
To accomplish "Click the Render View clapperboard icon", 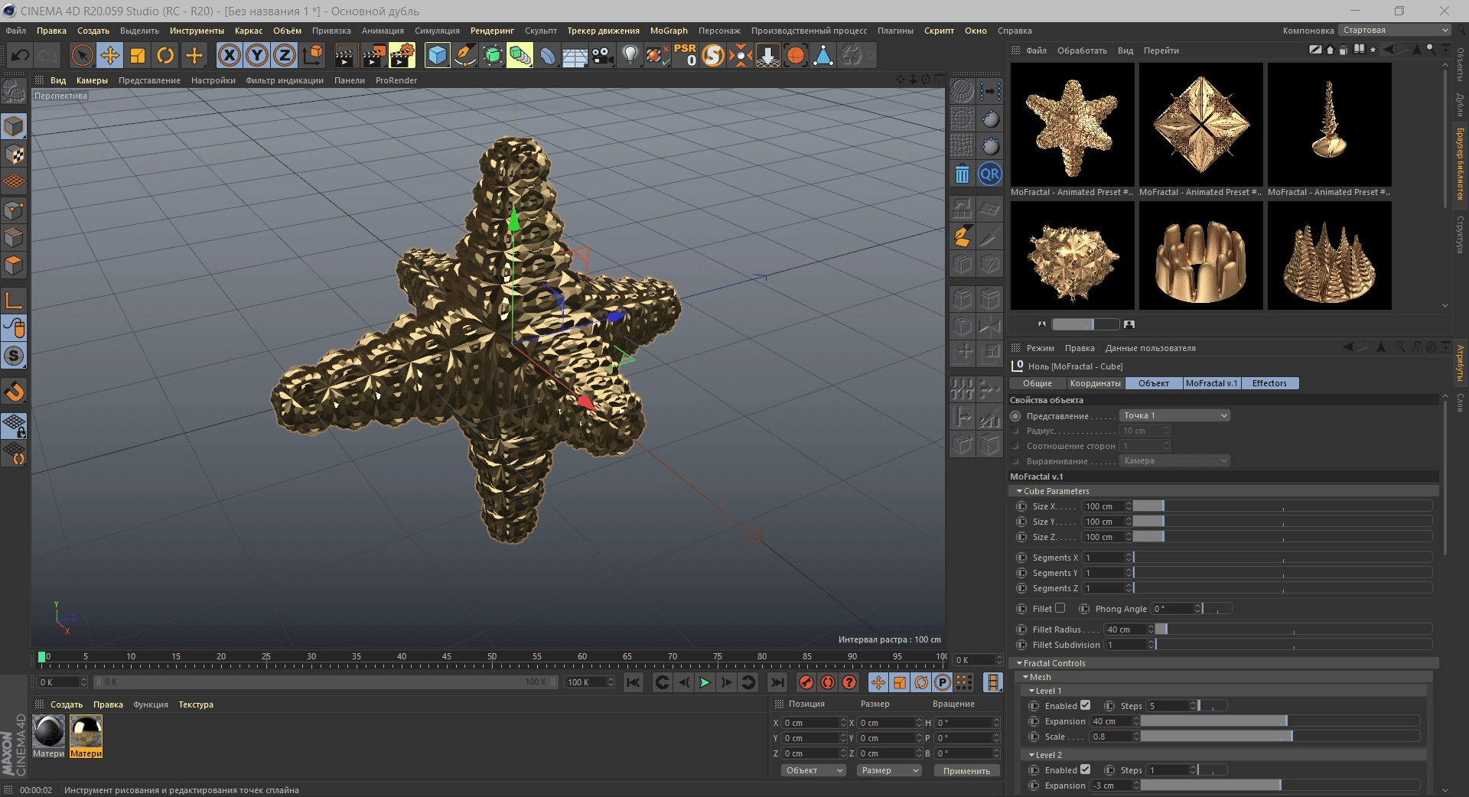I will [346, 55].
